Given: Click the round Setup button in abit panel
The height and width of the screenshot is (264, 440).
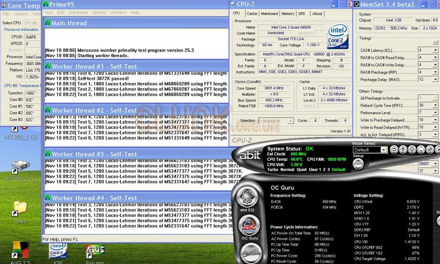Looking at the screenshot, I should [358, 164].
